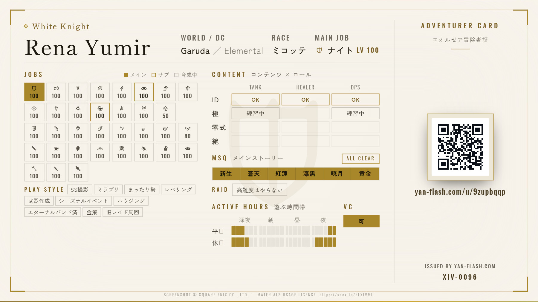Select the Blacksmith anvil job tile

coord(56,152)
